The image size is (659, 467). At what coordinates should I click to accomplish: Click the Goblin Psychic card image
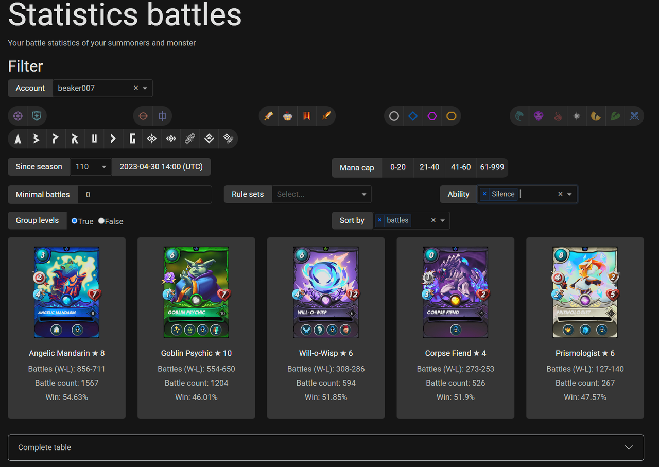tap(196, 292)
